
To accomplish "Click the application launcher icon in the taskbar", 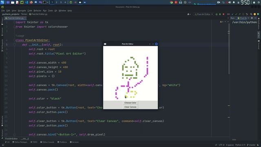I will (x=2, y=2).
